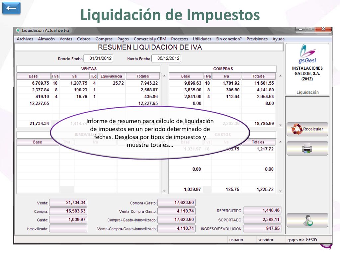Click the gsges => GES05 status entry
The width and height of the screenshot is (340, 255).
(x=302, y=240)
